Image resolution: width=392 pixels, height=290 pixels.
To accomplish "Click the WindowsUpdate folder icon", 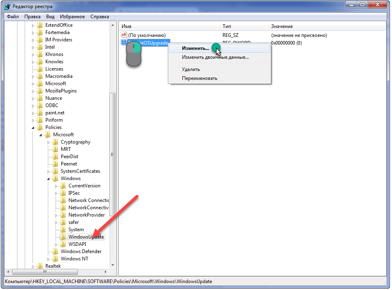I will (x=63, y=237).
